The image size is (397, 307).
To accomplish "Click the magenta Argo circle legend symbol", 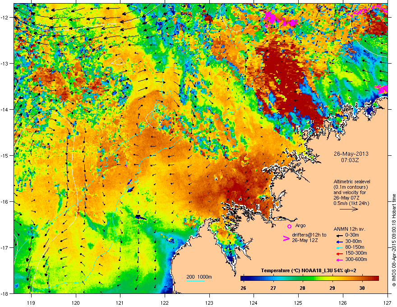I will point(289,226).
